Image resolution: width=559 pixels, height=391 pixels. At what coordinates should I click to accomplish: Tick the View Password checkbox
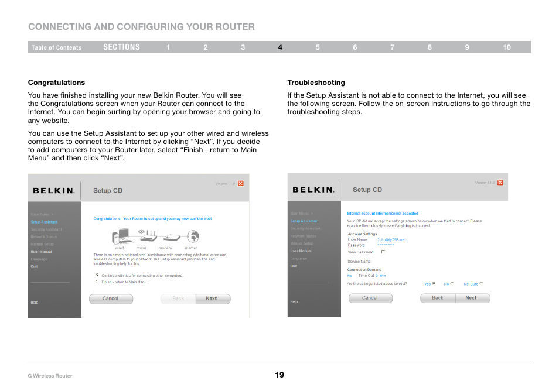(383, 252)
